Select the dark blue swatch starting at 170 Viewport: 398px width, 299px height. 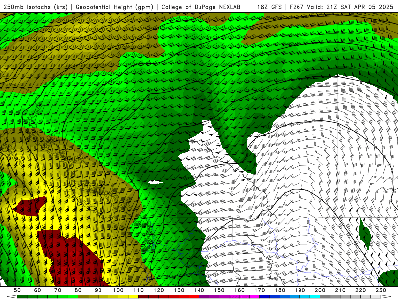[x=265, y=296]
